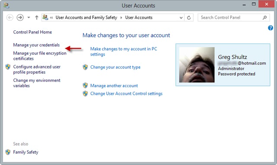The image size is (277, 165).
Task: Maximize the User Accounts window
Action: [254, 4]
